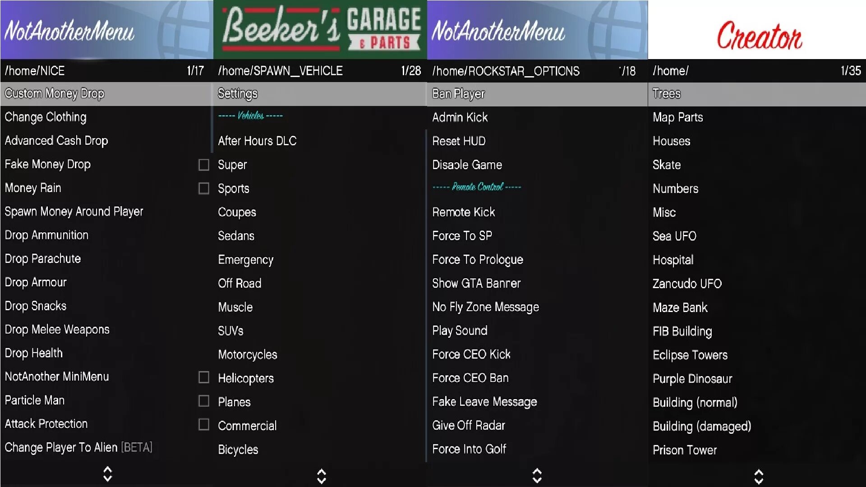866x487 pixels.
Task: Click the NotAnotherMenu home icon
Action: pos(188,30)
